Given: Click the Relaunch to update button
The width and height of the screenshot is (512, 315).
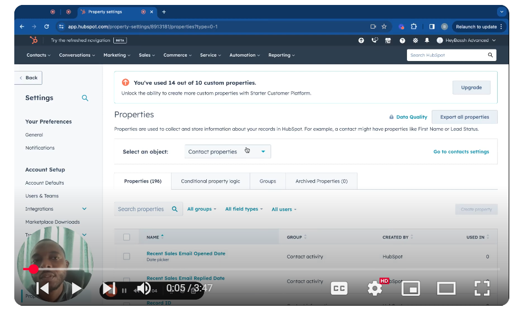Looking at the screenshot, I should coord(478,27).
